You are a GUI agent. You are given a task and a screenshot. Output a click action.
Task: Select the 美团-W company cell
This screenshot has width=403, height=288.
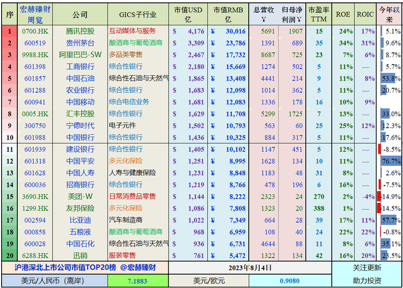click(x=80, y=196)
